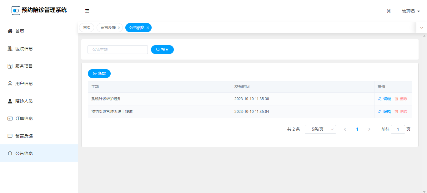The height and width of the screenshot is (193, 427).
Task: Click the 新增 button
Action: coord(99,74)
